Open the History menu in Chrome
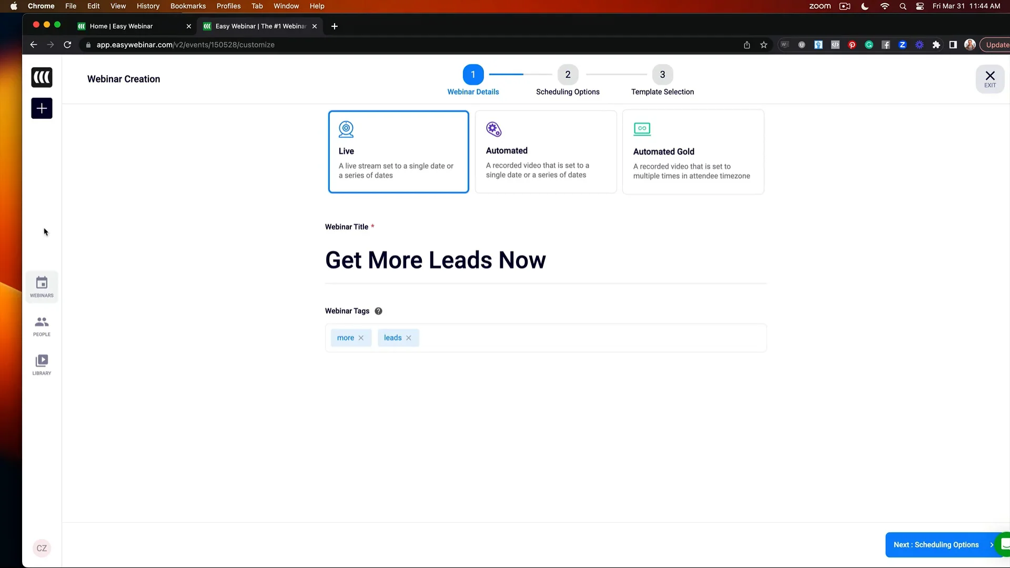This screenshot has width=1010, height=568. [147, 6]
